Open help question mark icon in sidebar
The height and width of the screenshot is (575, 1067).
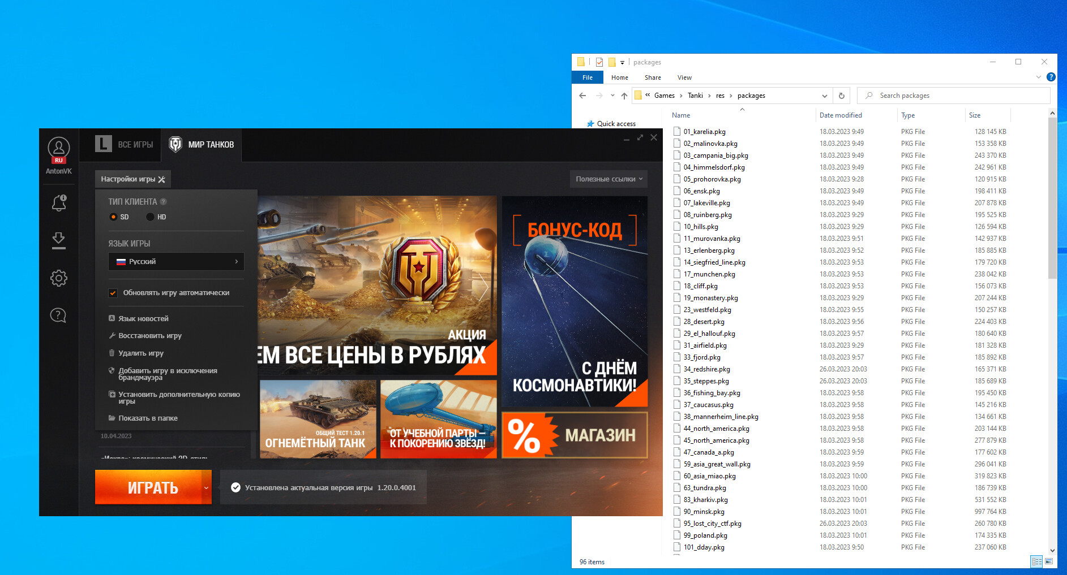point(58,315)
